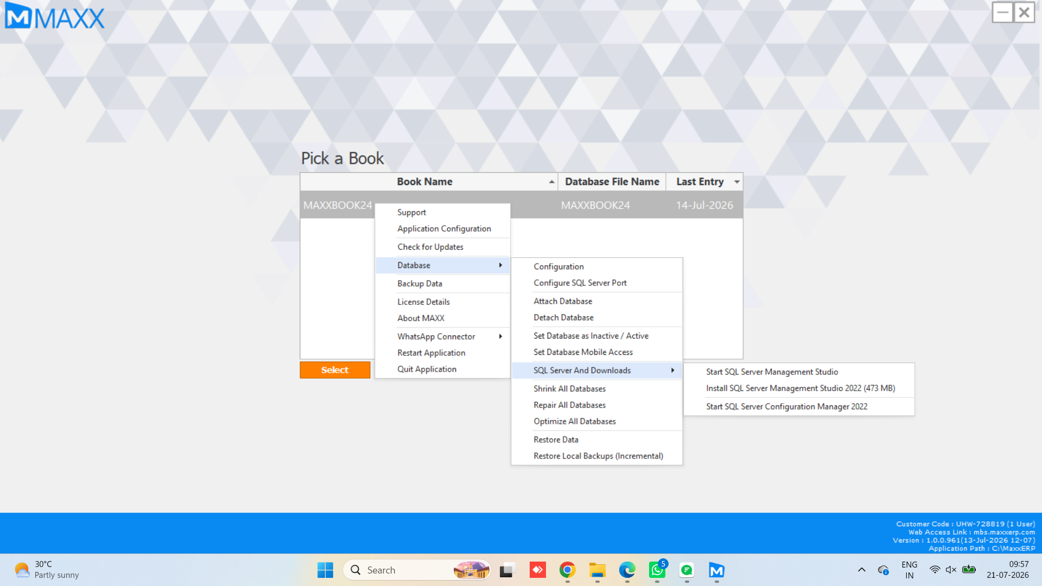1042x586 pixels.
Task: Switch to MAXX app in the taskbar
Action: 717,570
